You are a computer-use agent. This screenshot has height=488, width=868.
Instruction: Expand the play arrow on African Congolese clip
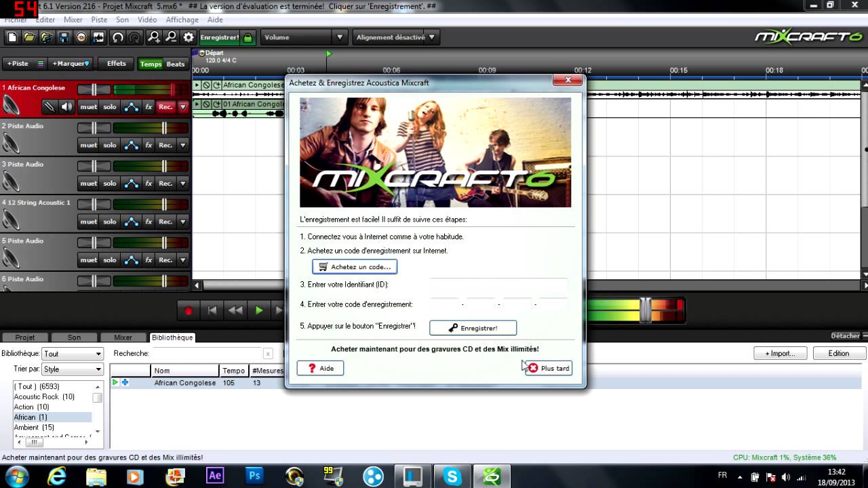[x=197, y=85]
